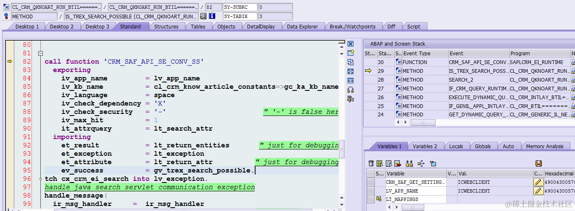The width and height of the screenshot is (575, 211).
Task: Click the first green list icon after the trash
Action: [380, 163]
